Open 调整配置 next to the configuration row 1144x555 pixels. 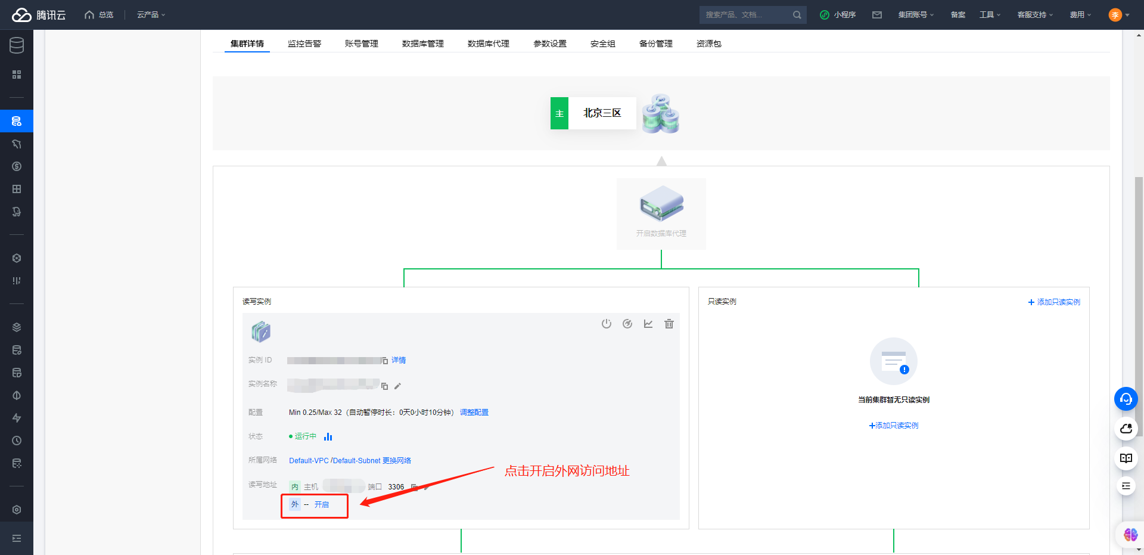[474, 412]
